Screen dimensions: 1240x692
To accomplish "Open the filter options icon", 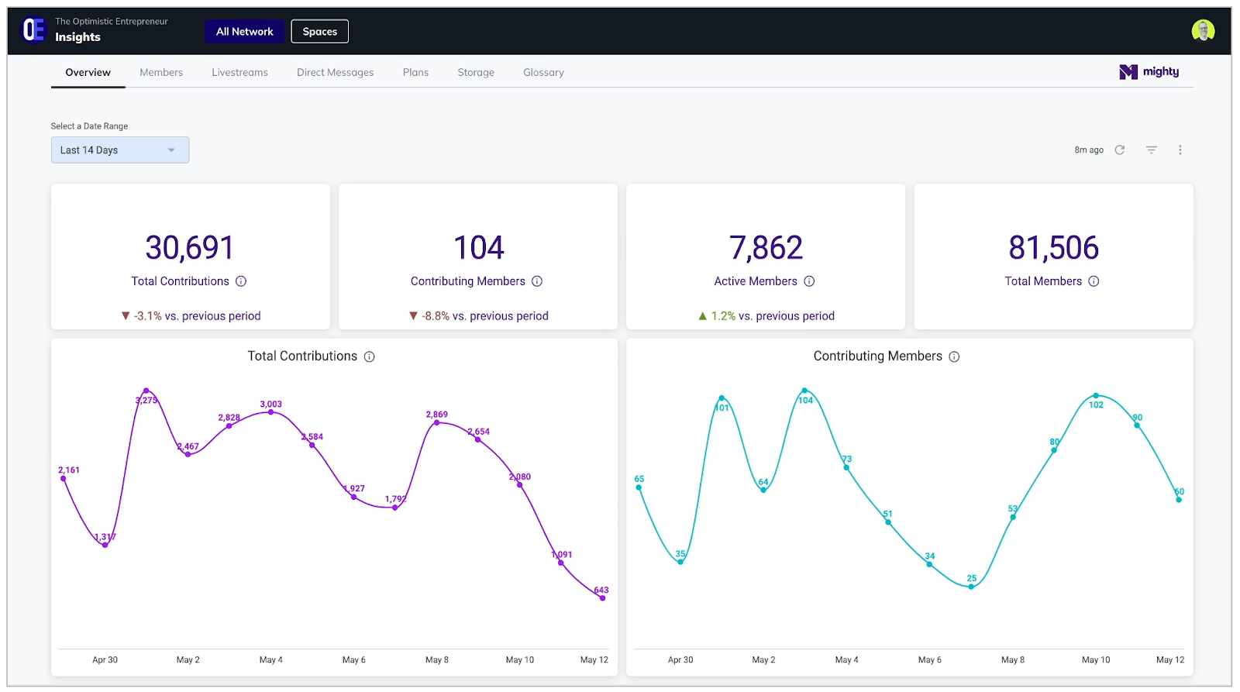I will pos(1152,150).
